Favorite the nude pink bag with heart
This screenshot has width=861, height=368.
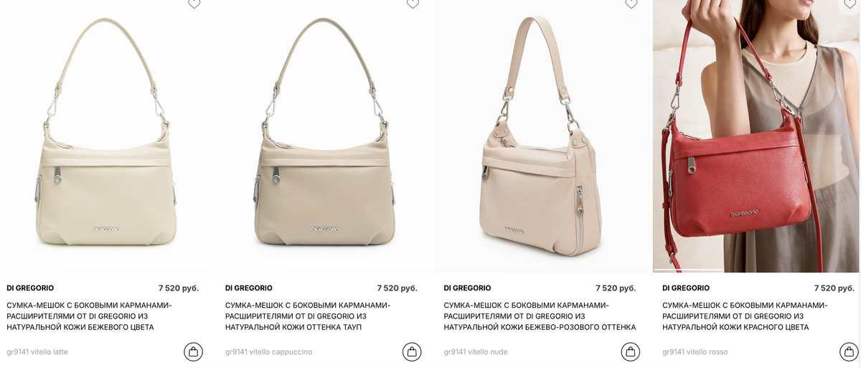tap(631, 4)
